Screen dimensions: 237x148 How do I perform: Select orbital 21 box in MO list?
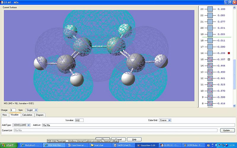coord(210,22)
